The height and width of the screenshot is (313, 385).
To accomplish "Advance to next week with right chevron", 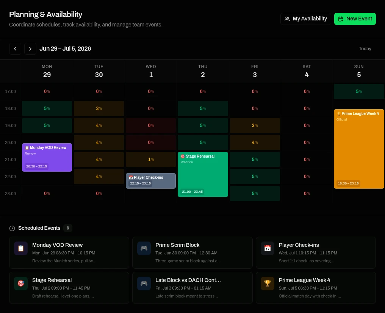I will point(30,49).
